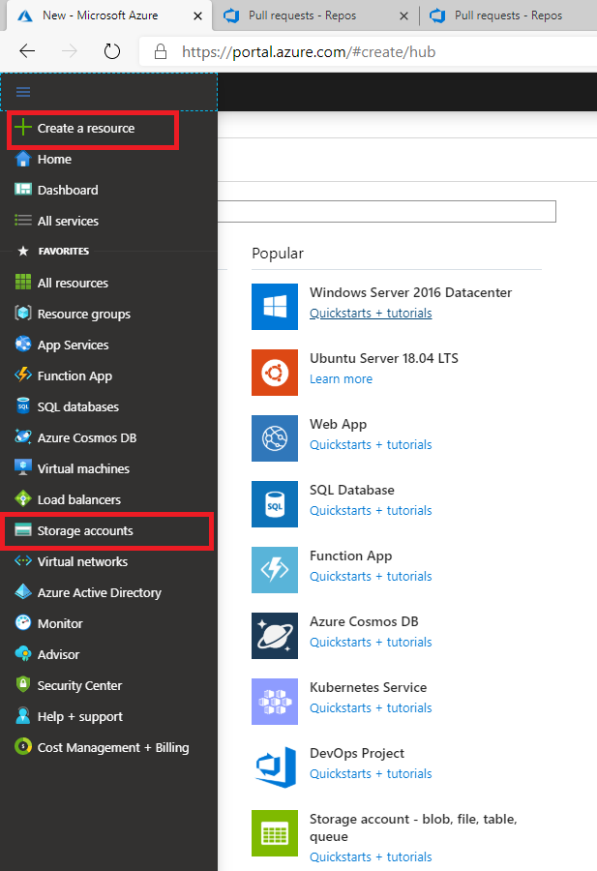Close the first Pull requests - Repos tab
Screen dimensions: 597x871
click(x=403, y=16)
